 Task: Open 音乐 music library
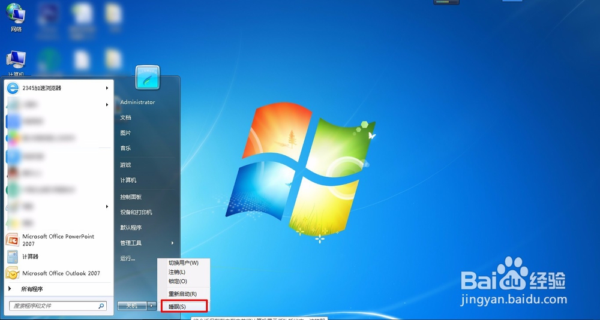point(125,148)
